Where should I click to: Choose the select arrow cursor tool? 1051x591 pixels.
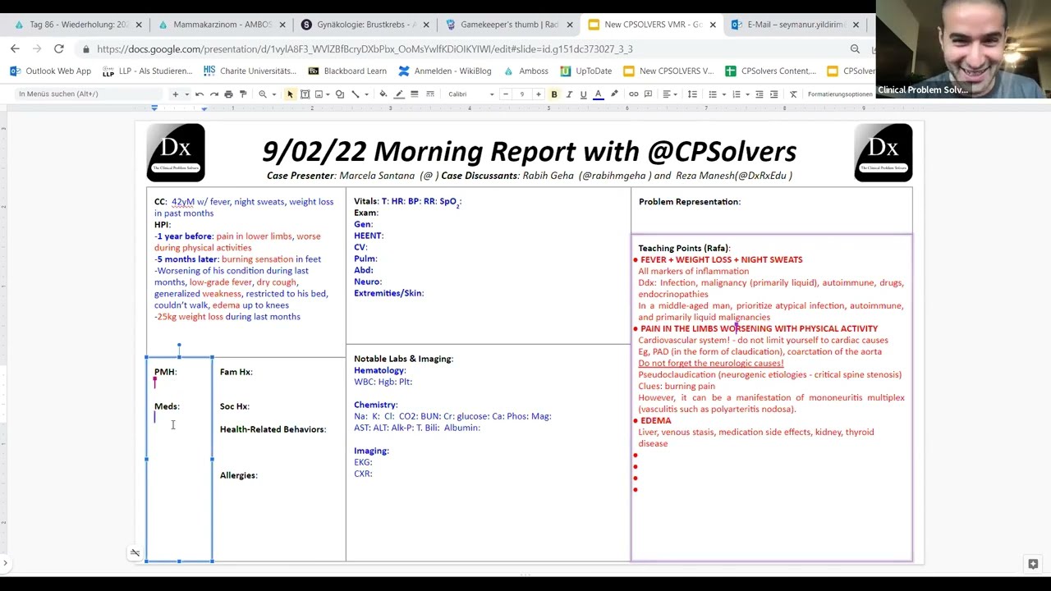click(x=290, y=94)
